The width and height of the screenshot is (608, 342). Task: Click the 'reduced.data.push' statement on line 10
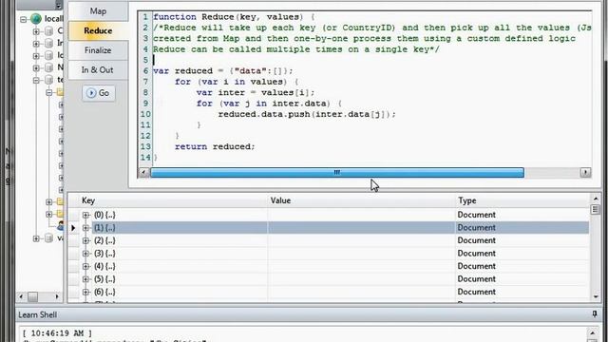click(307, 114)
